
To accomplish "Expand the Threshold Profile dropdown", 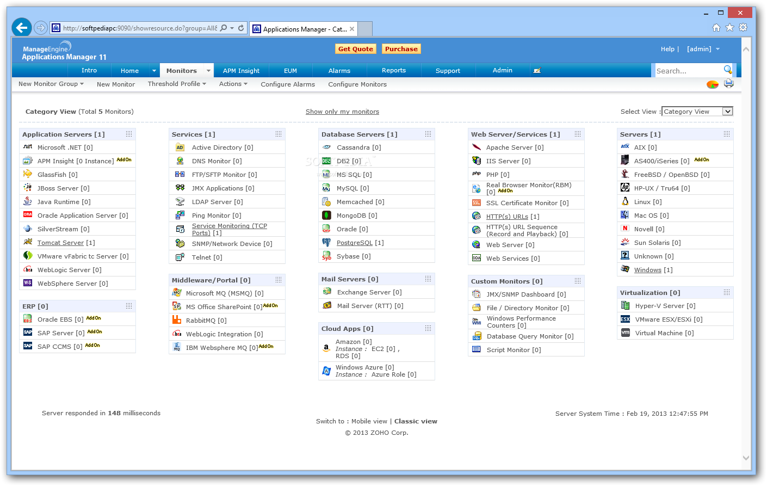I will pyautogui.click(x=177, y=84).
